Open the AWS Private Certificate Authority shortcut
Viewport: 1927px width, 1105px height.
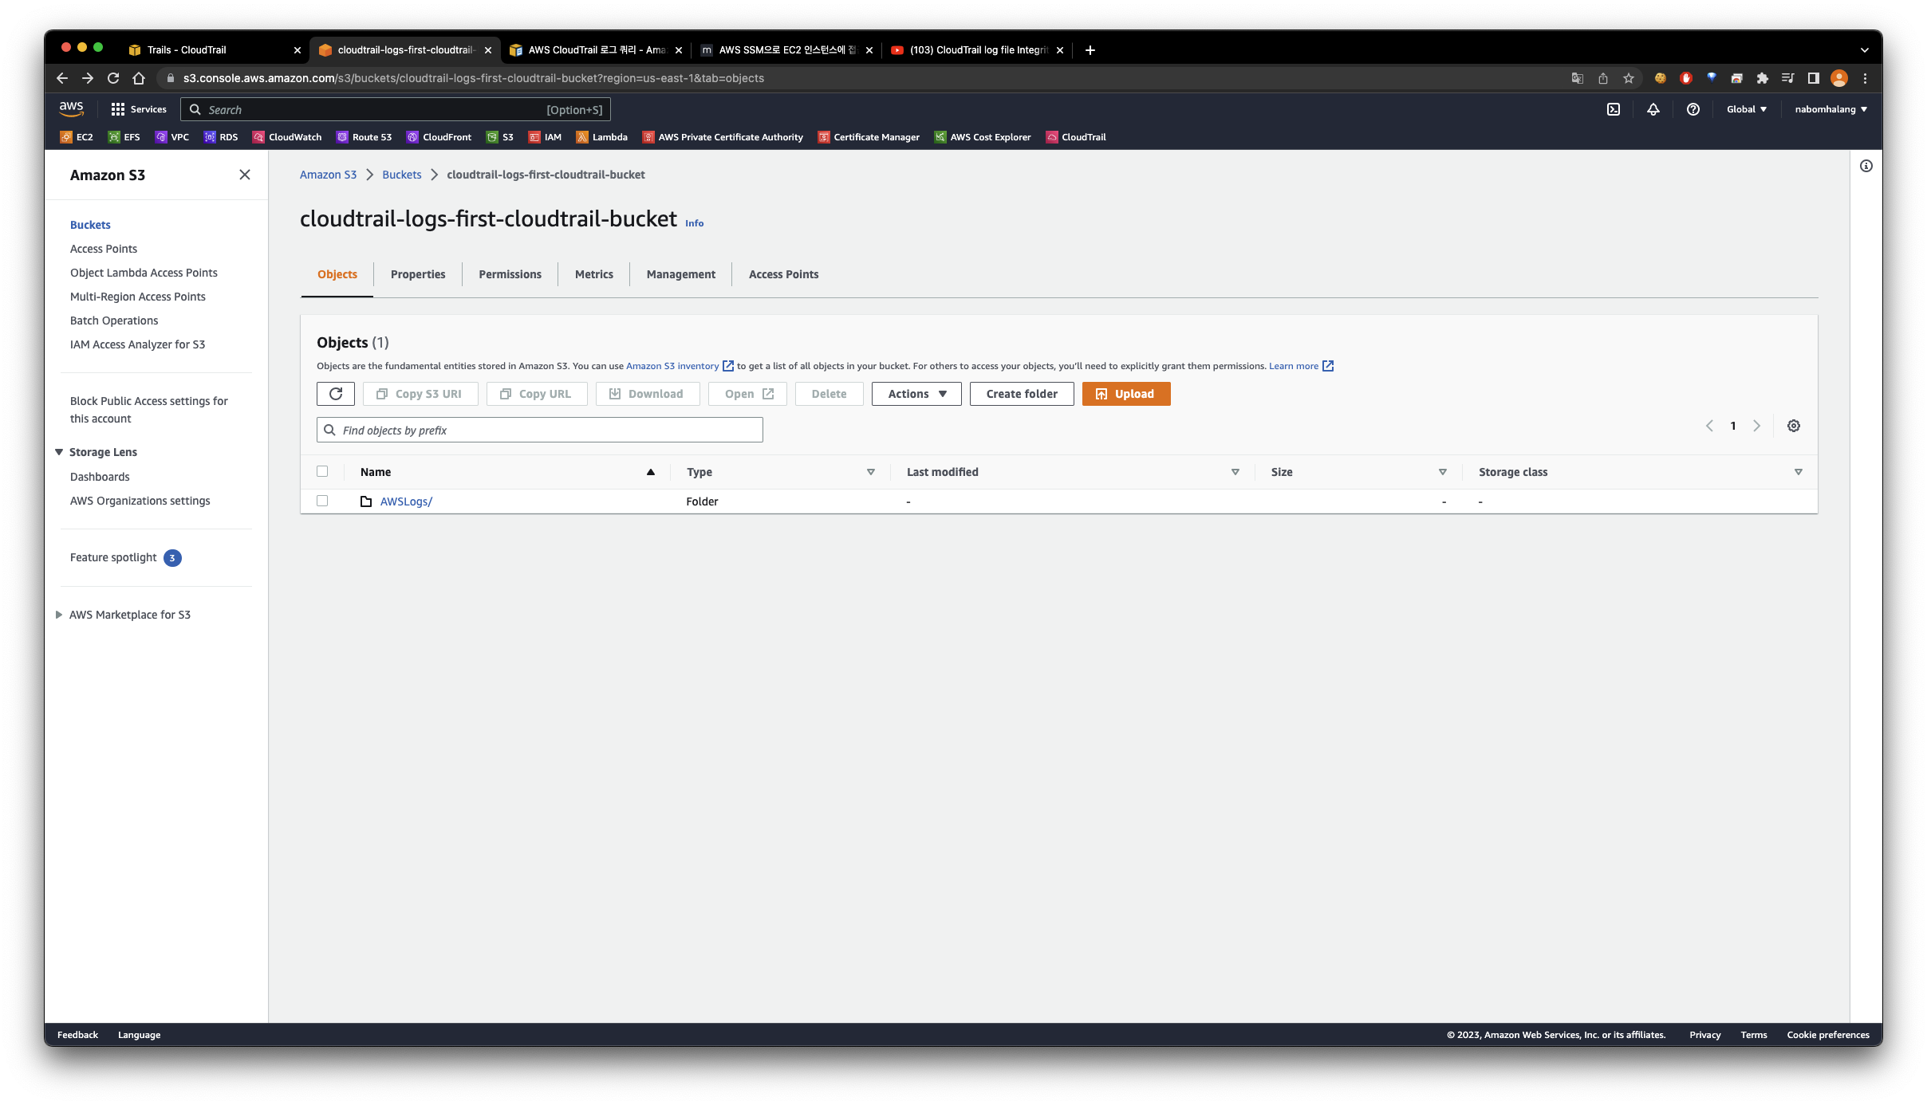[x=723, y=137]
